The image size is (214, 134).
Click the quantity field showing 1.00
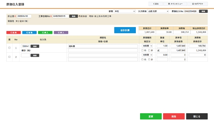coord(162,46)
